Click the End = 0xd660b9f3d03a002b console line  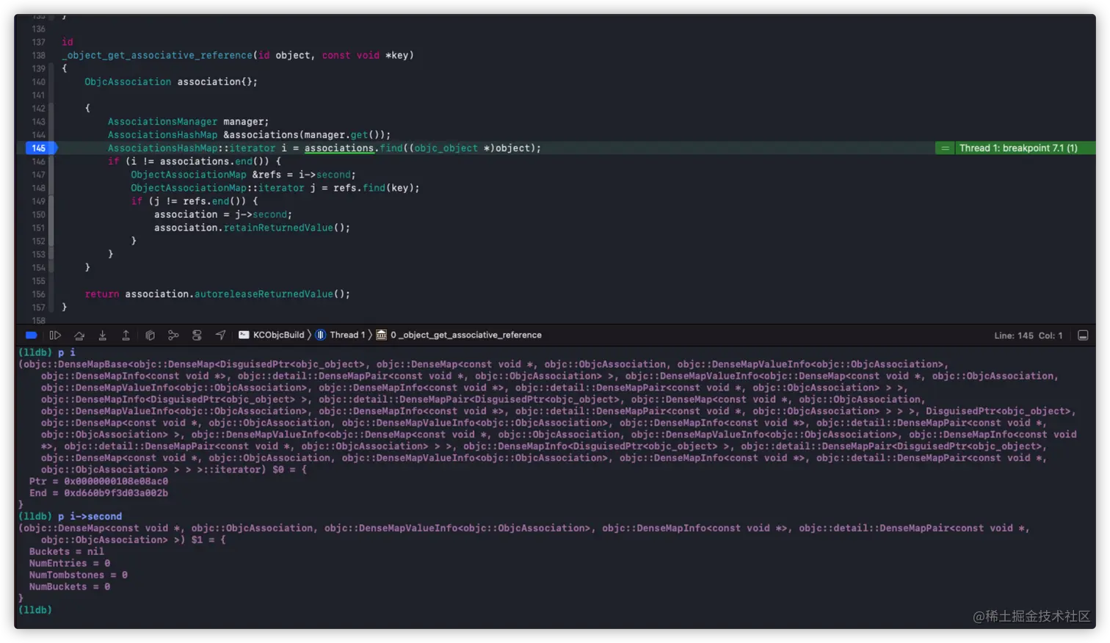pyautogui.click(x=98, y=493)
